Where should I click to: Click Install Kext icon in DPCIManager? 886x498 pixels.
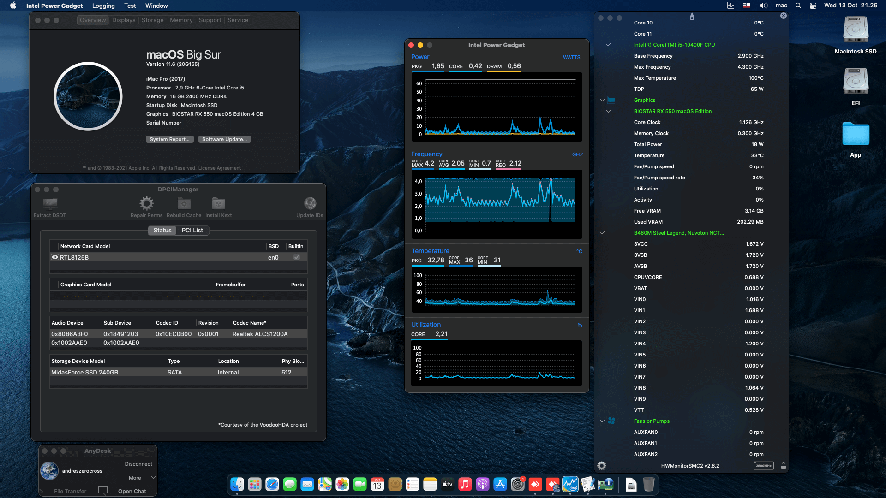[218, 203]
